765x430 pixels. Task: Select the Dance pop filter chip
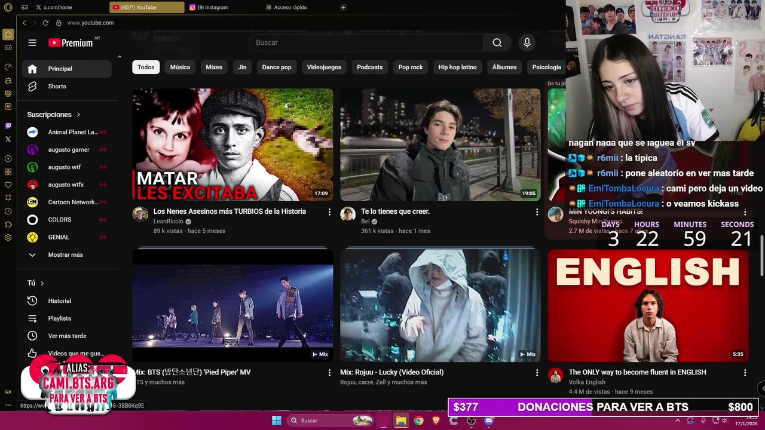[x=277, y=67]
